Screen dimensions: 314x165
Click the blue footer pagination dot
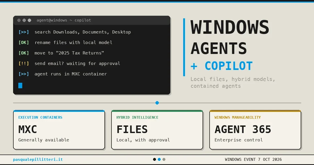coord(159,159)
